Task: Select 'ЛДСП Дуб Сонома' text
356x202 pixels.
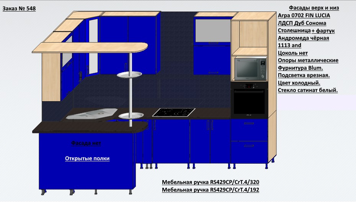Action: point(302,23)
